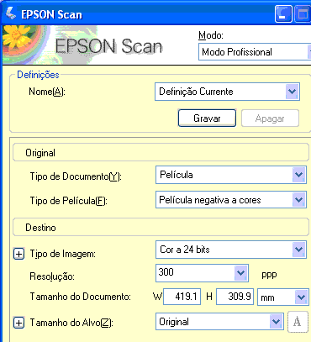Viewport: 311px width, 342px height.
Task: Open the Modo Profissional mode dropdown
Action: [x=255, y=52]
